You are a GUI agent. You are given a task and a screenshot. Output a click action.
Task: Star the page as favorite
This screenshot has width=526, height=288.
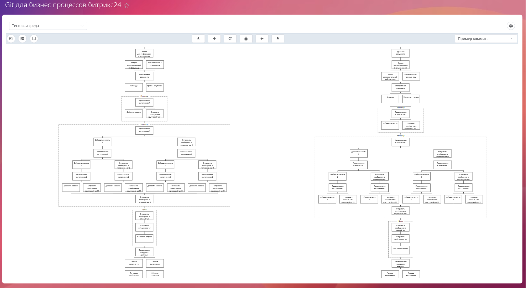point(127,6)
